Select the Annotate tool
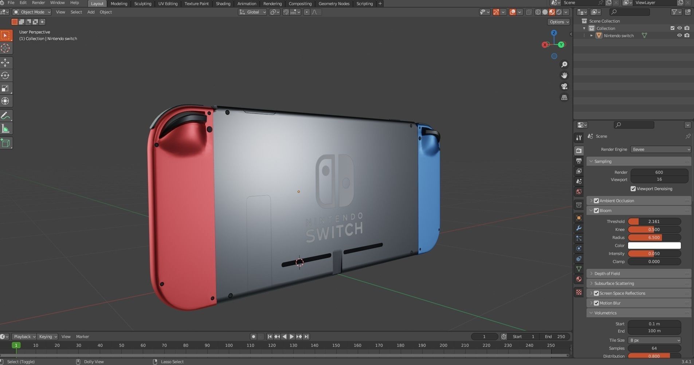 point(5,116)
